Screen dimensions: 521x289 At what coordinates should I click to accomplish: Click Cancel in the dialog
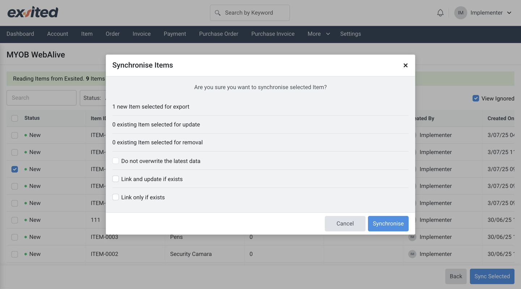(x=345, y=224)
